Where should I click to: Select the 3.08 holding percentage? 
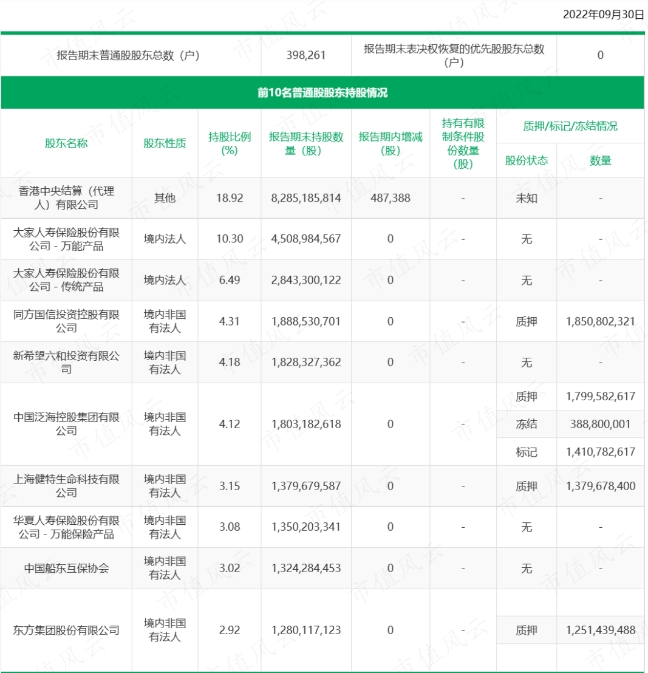point(230,527)
